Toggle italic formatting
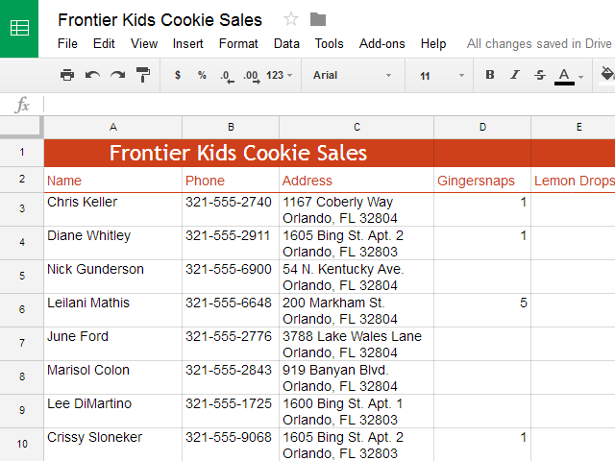 pos(515,75)
